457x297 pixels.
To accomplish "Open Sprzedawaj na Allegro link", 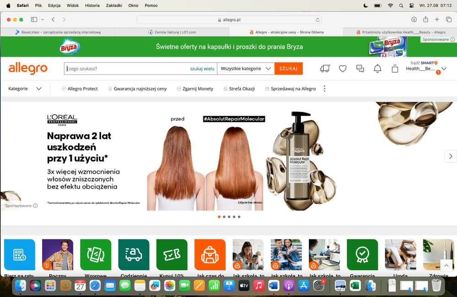I will (x=290, y=89).
